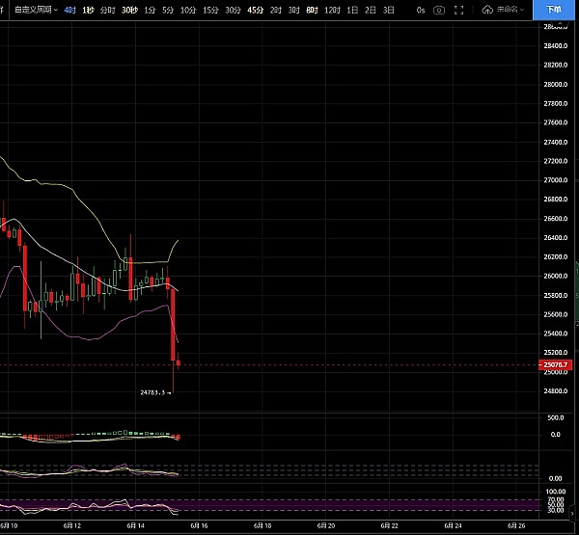579x535 pixels.
Task: Switch to the 1秒 timeframe
Action: click(89, 10)
